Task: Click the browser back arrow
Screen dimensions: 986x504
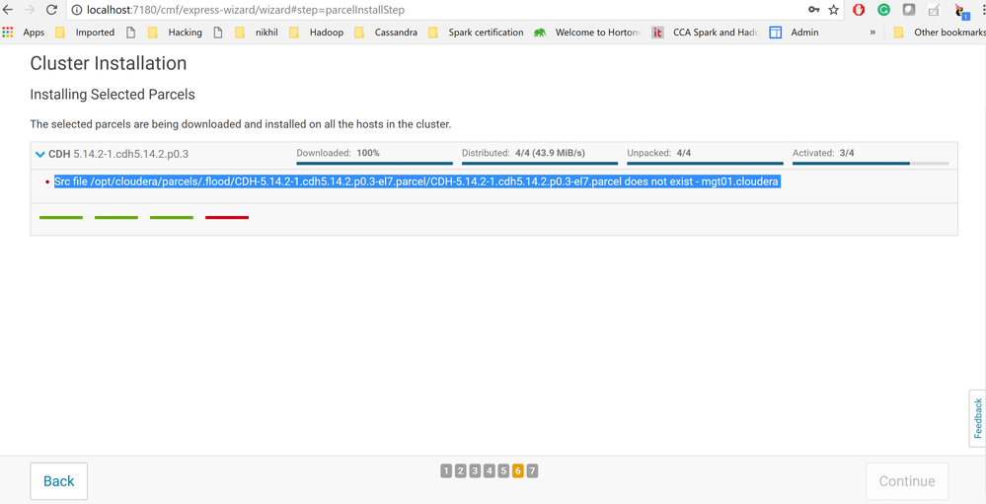Action: pos(8,10)
